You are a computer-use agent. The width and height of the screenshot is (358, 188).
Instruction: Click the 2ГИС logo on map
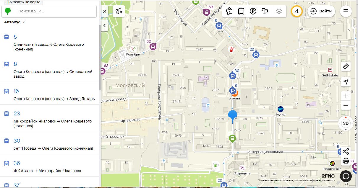328,176
